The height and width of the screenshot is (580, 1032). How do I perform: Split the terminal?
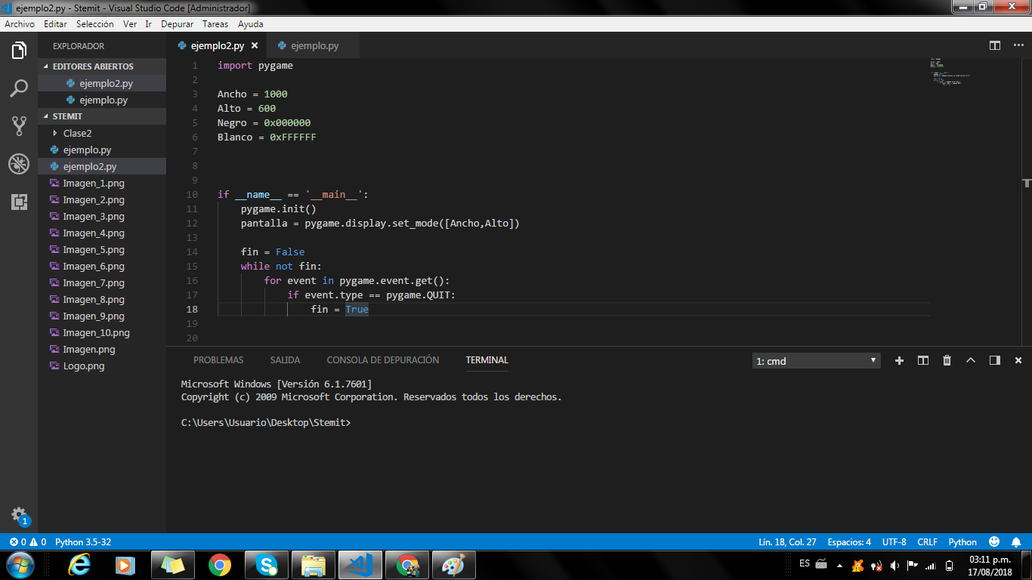pyautogui.click(x=922, y=360)
